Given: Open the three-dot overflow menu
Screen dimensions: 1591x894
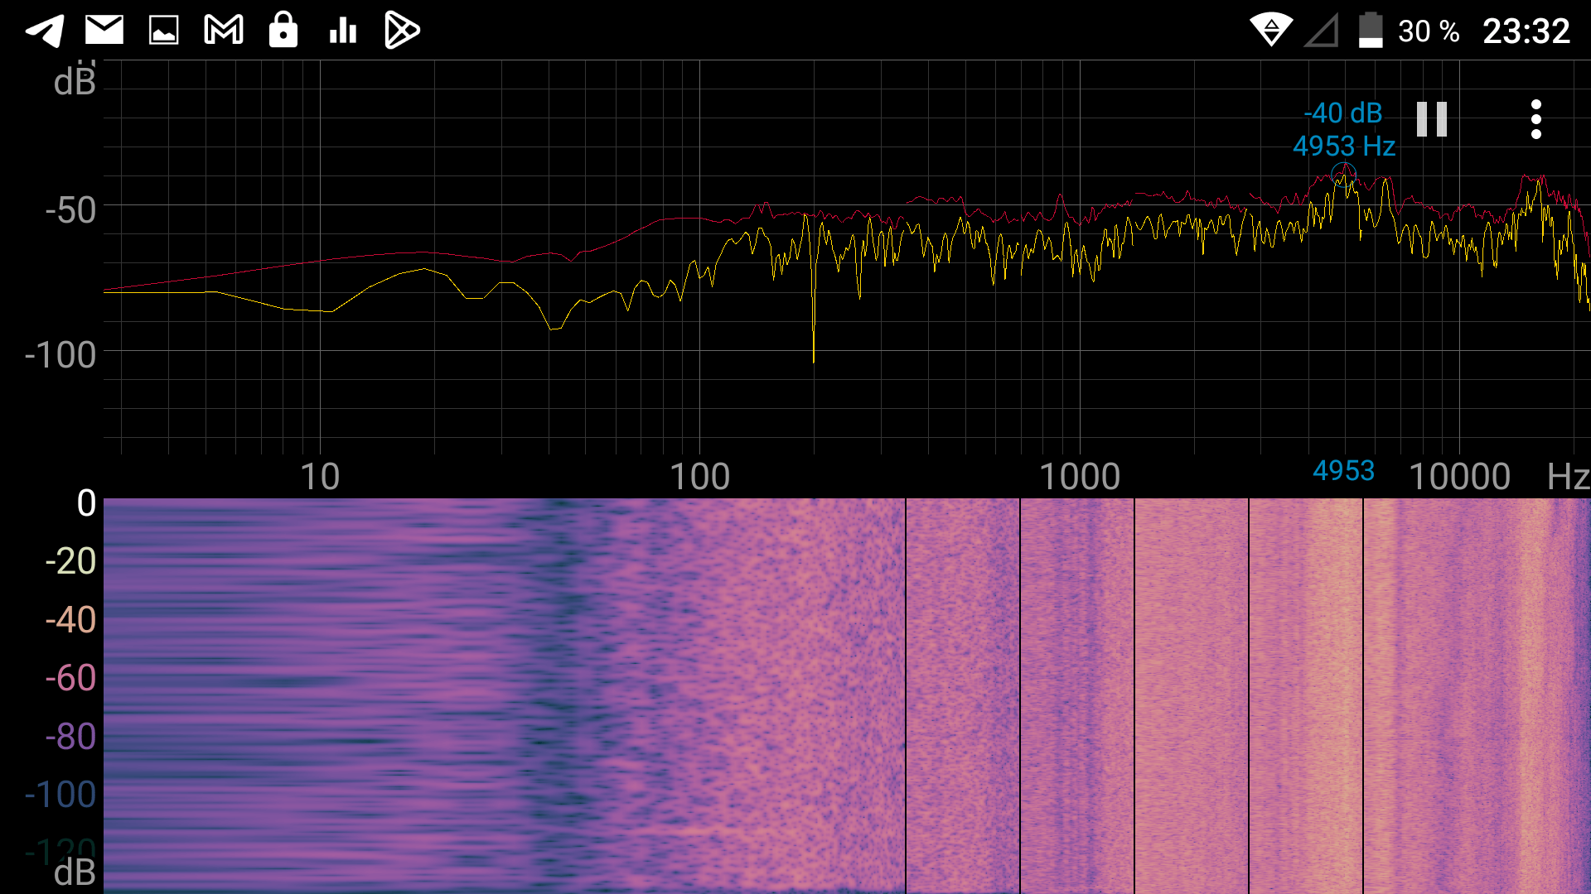Looking at the screenshot, I should 1535,119.
